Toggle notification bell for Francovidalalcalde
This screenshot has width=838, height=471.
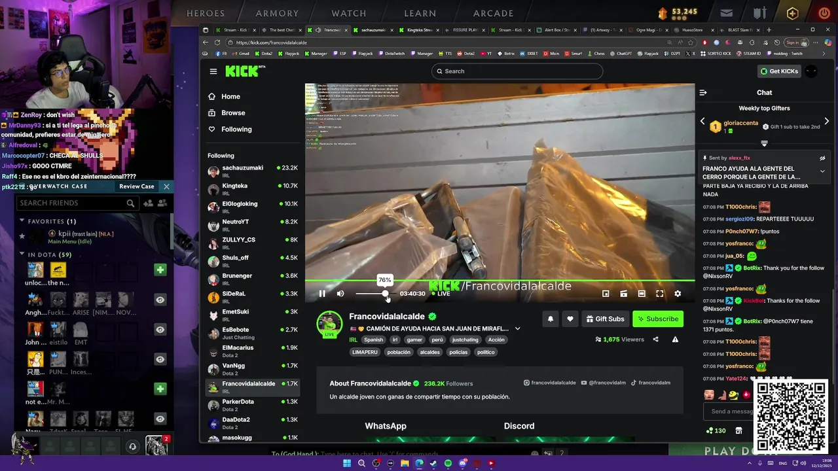click(551, 319)
